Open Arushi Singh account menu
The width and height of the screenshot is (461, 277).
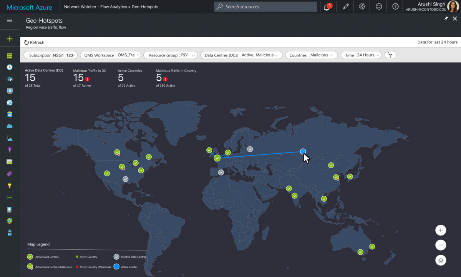tap(432, 7)
